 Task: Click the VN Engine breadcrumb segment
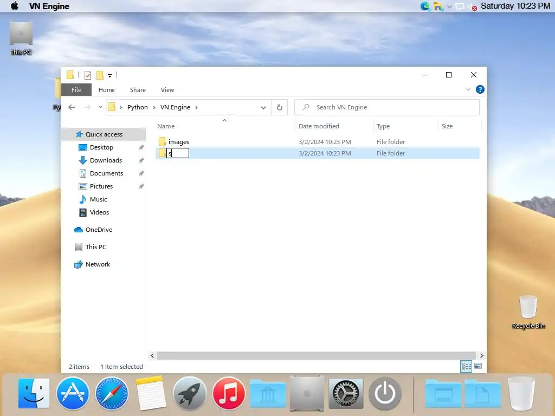175,107
